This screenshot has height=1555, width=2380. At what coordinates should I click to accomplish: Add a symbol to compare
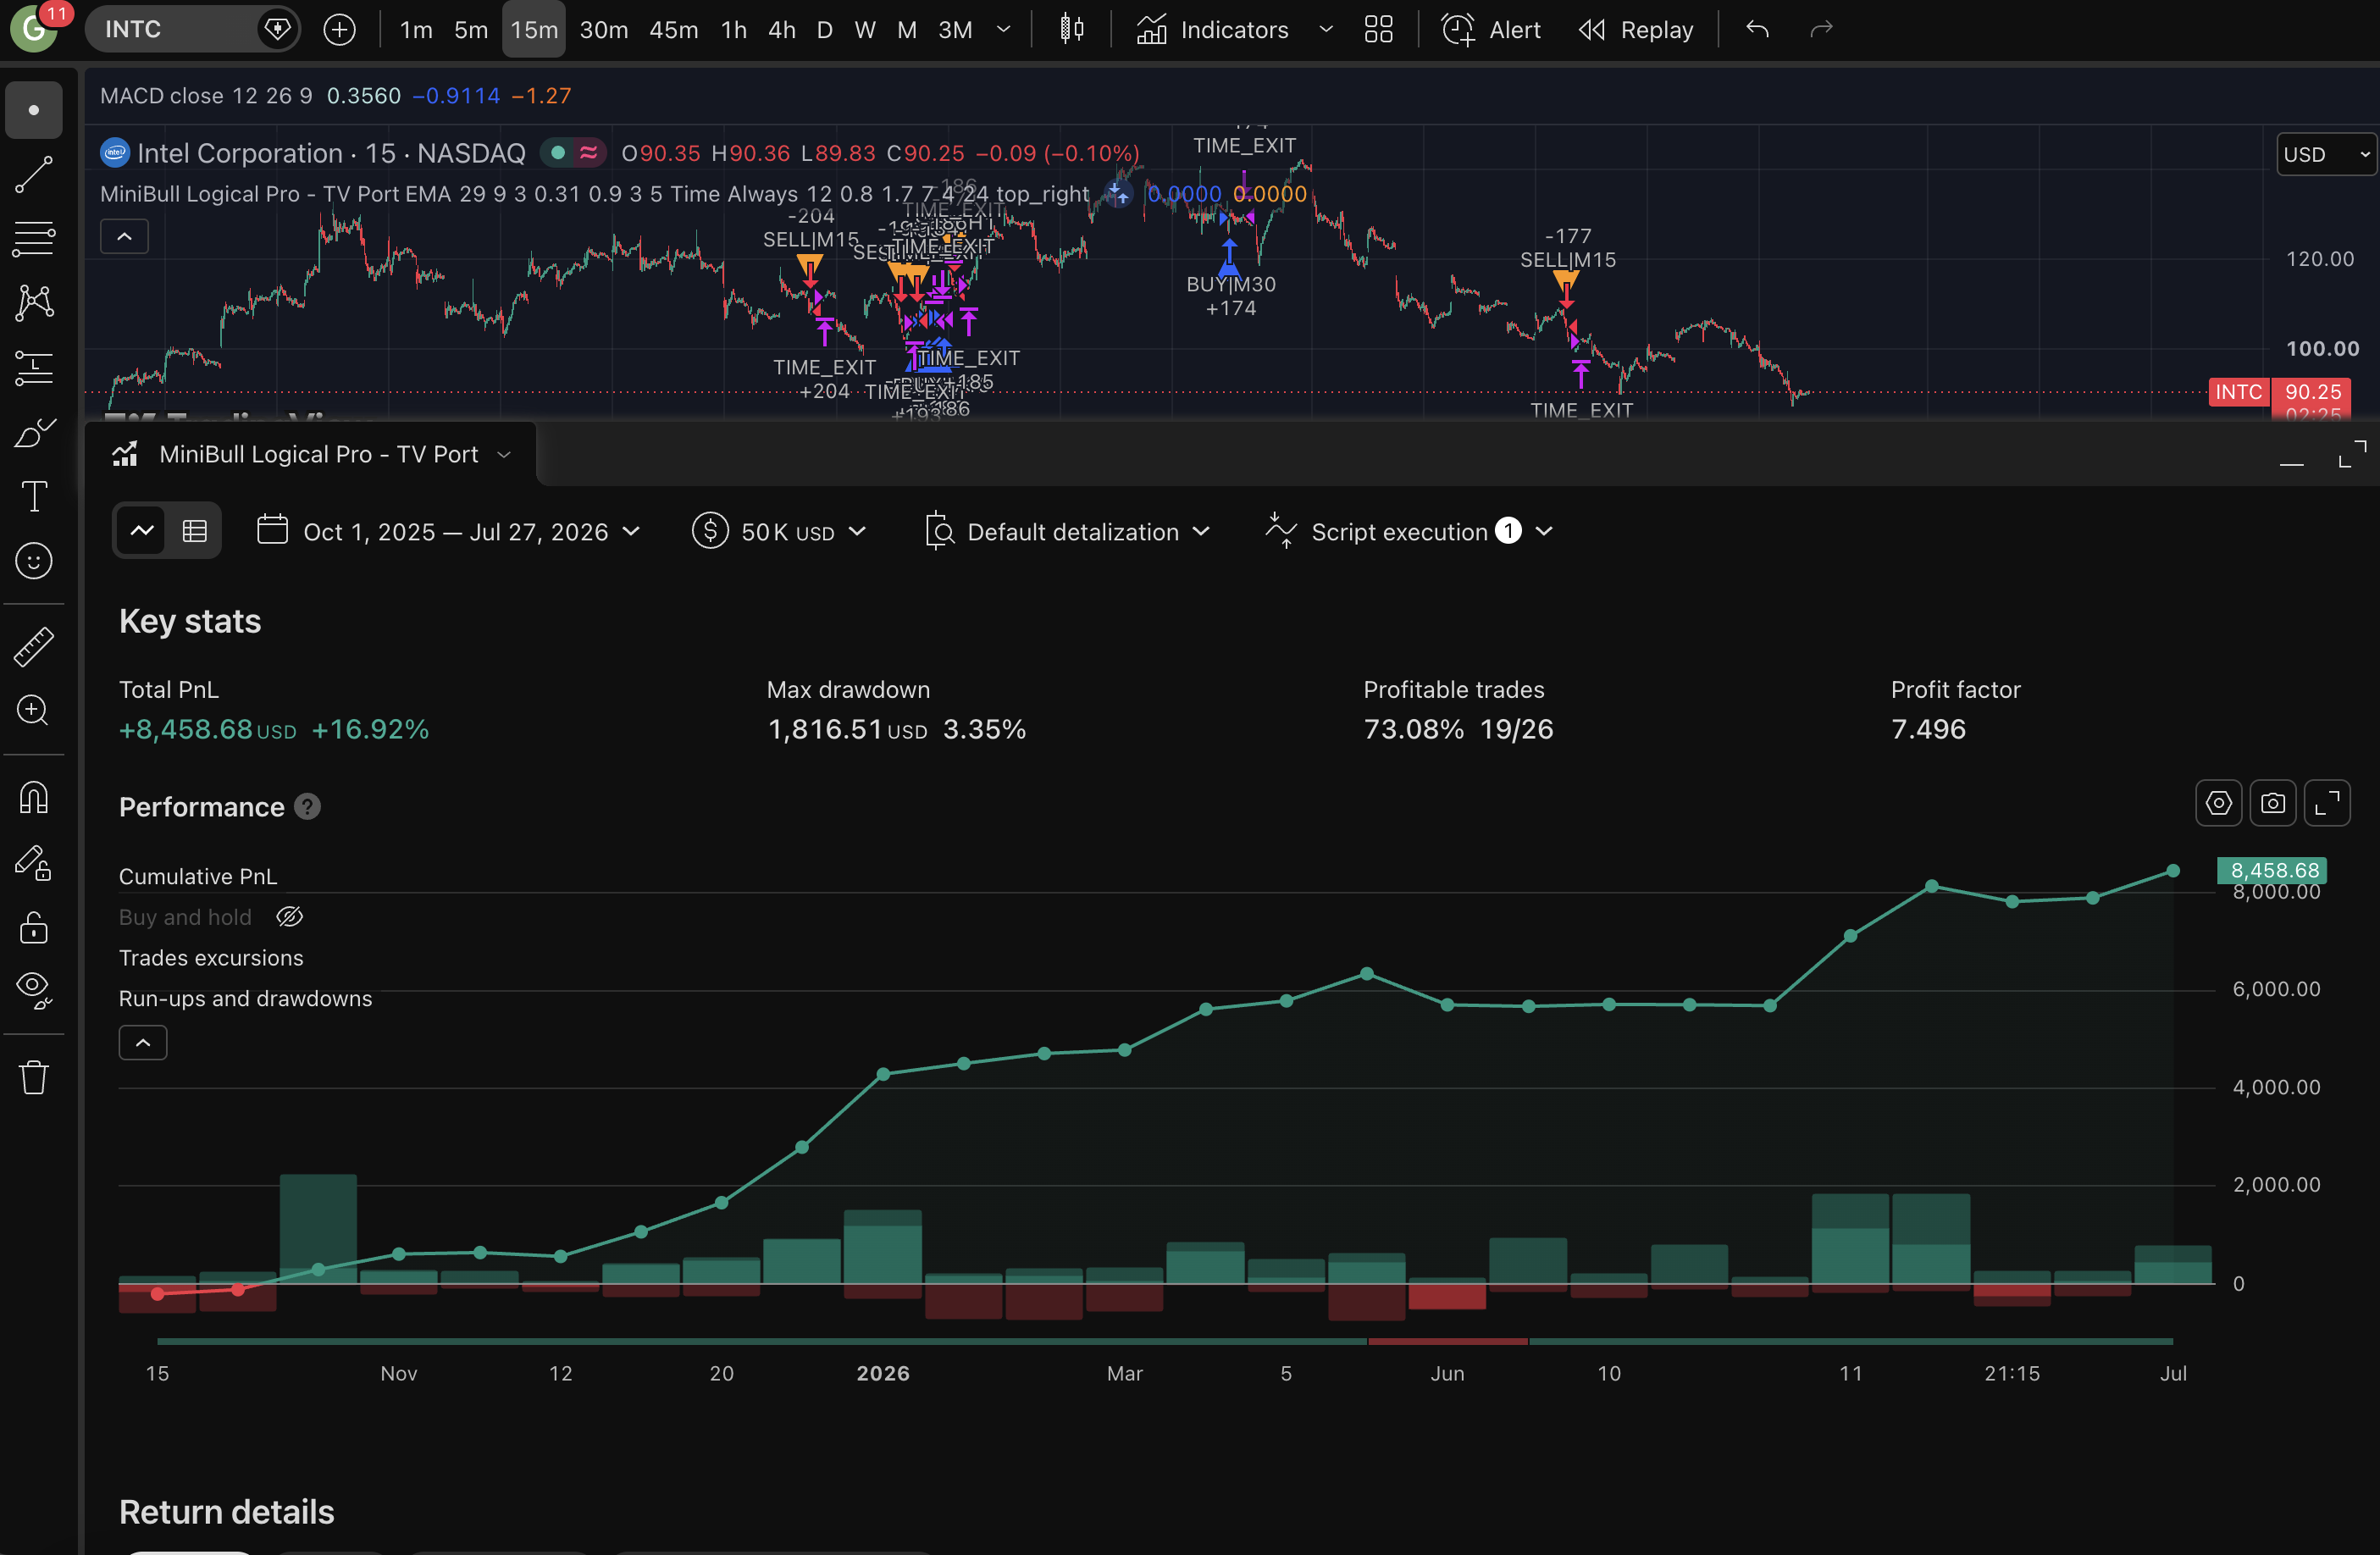point(340,30)
